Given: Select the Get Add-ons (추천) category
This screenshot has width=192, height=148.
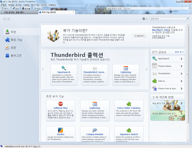Looking at the screenshot, I should click(x=21, y=32).
